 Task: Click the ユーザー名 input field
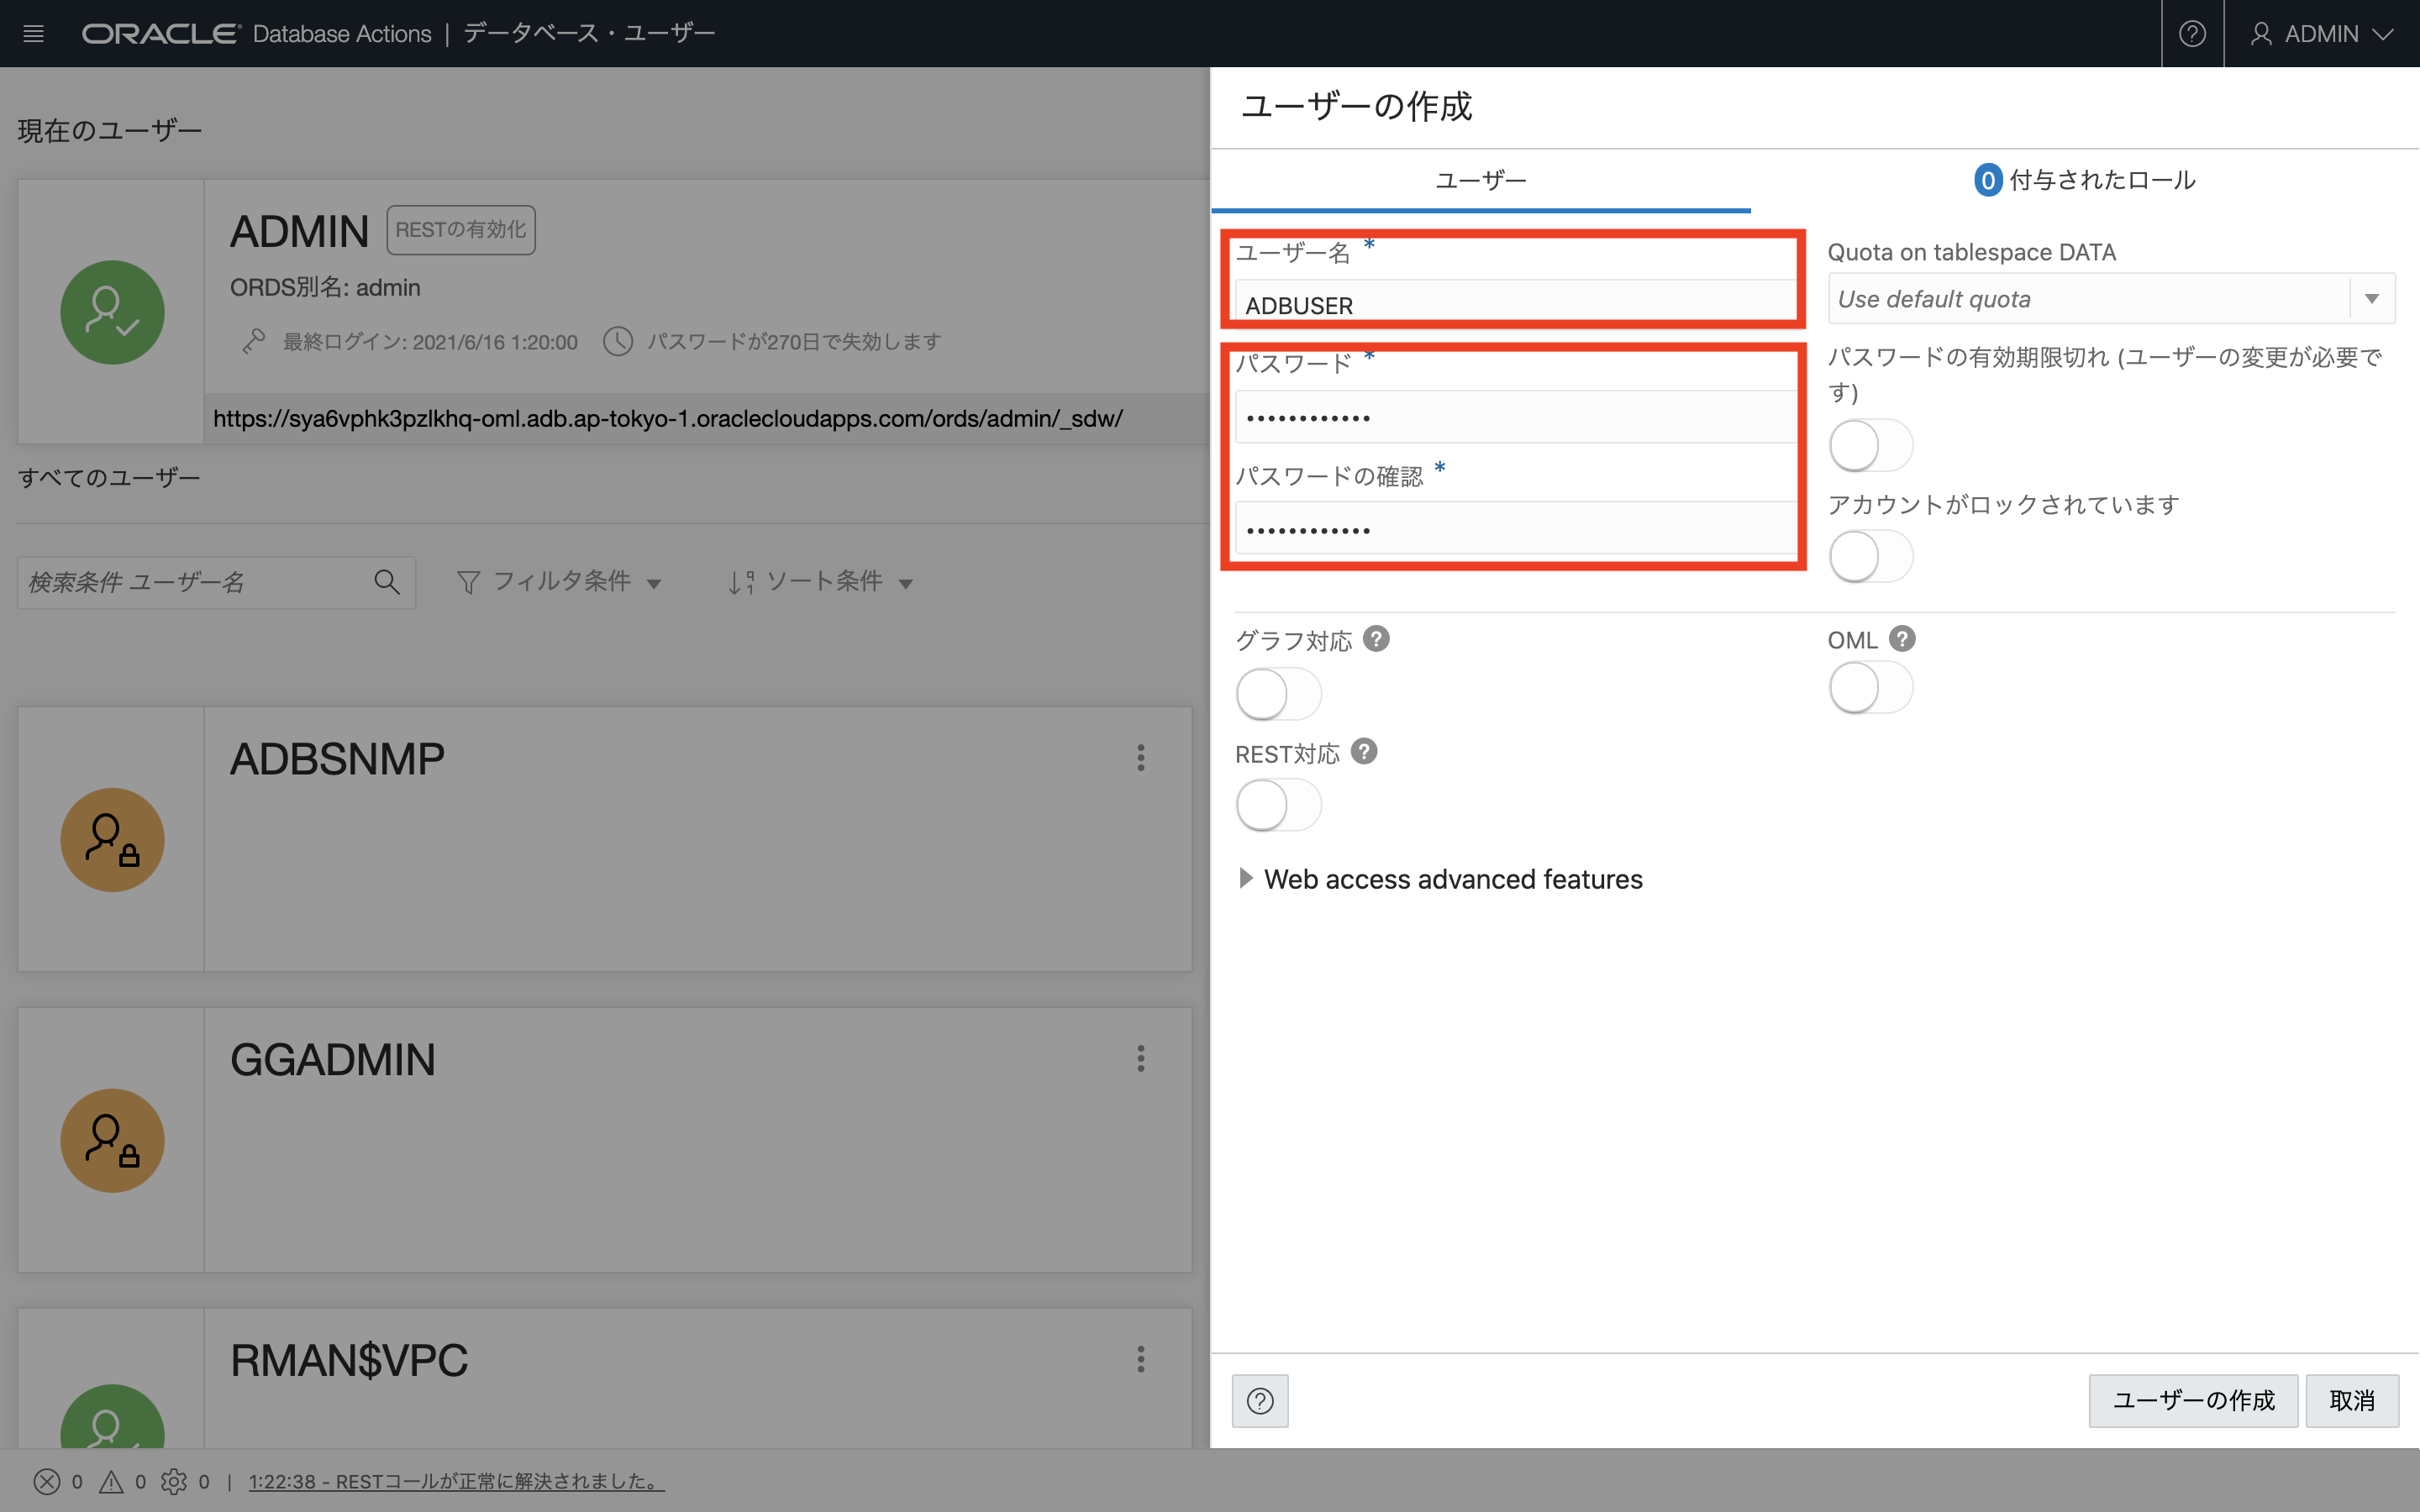1515,305
